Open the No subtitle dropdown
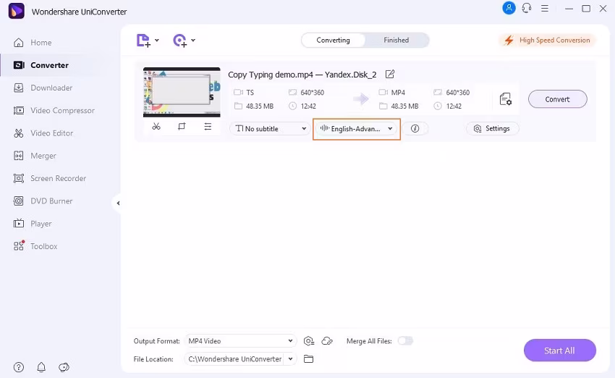 [x=271, y=129]
